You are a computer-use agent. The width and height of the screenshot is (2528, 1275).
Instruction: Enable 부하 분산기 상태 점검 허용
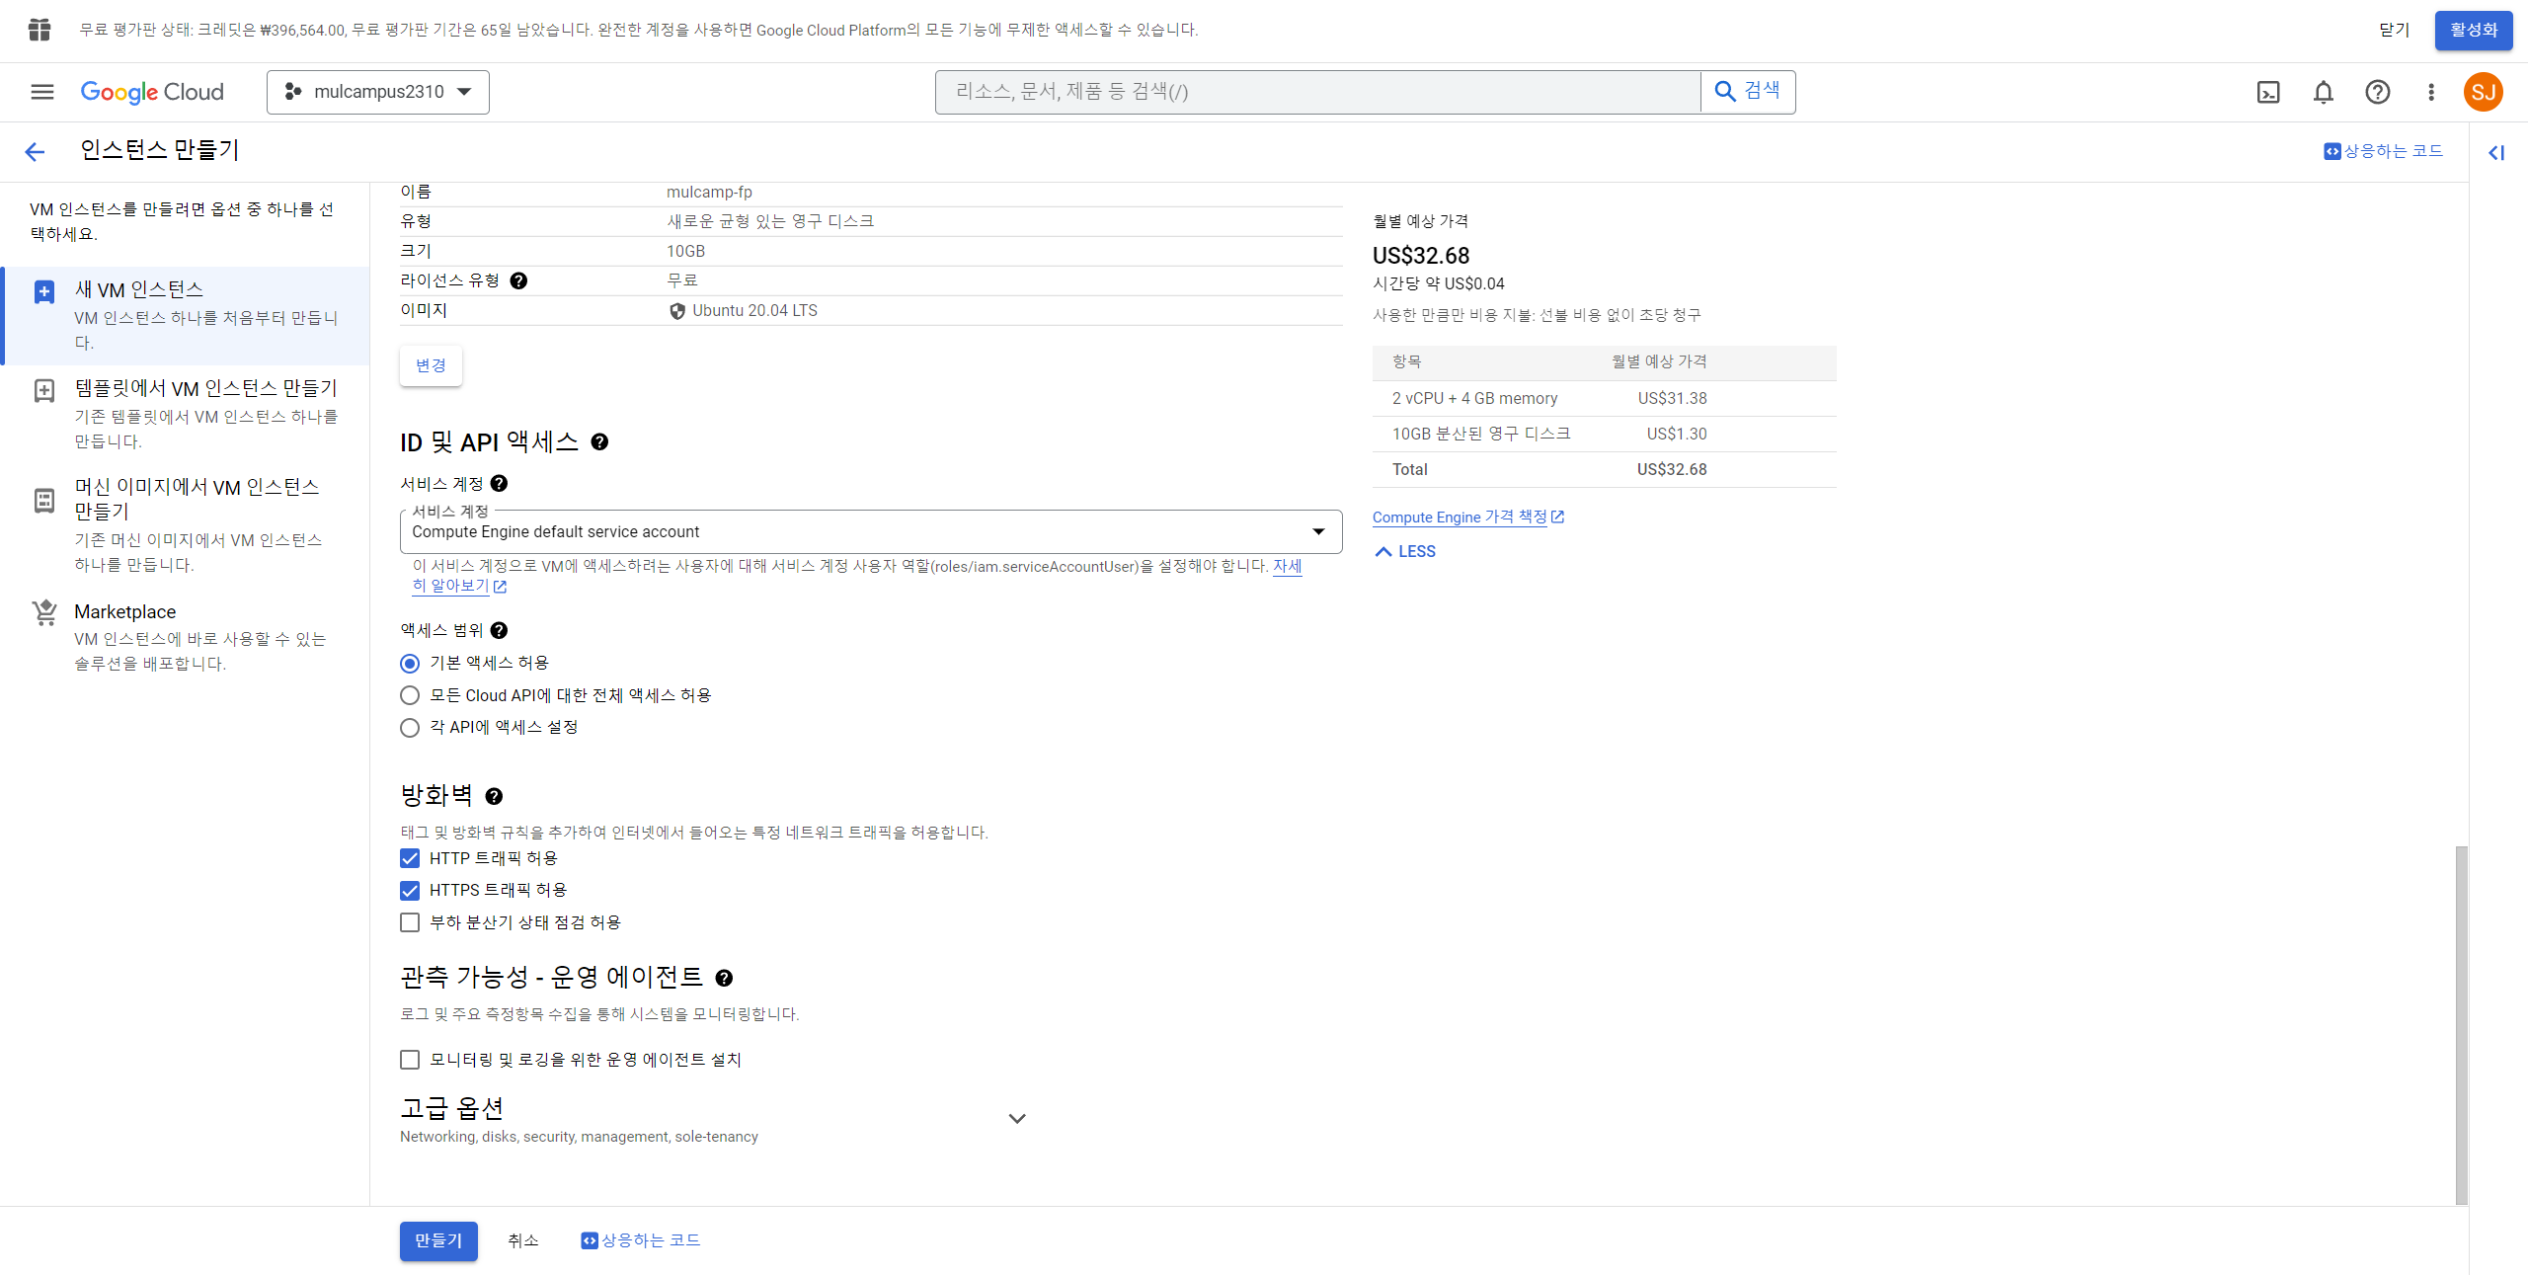tap(410, 922)
